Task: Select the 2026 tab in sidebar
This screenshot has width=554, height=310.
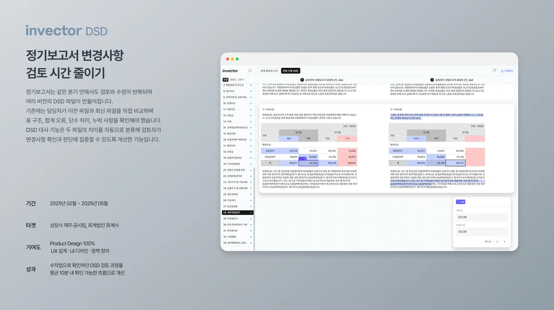Action: pos(233,80)
